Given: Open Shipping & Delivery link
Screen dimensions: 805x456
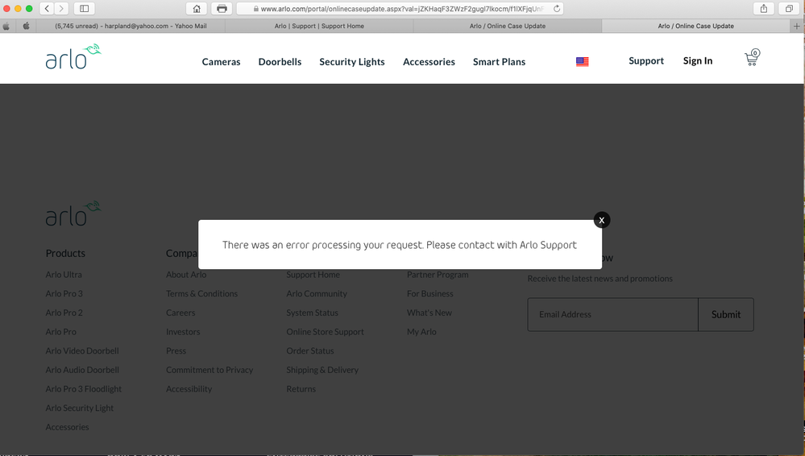Looking at the screenshot, I should pos(322,369).
